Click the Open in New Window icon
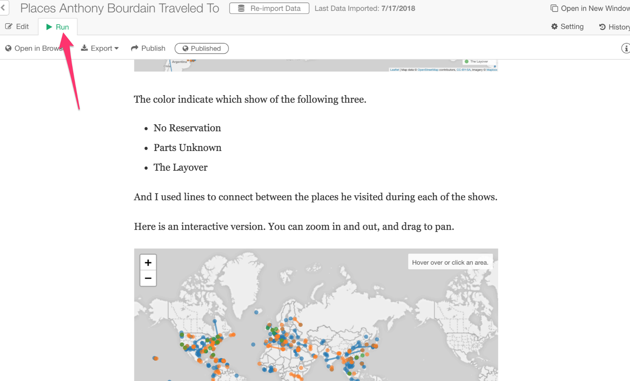This screenshot has width=630, height=381. coord(554,8)
